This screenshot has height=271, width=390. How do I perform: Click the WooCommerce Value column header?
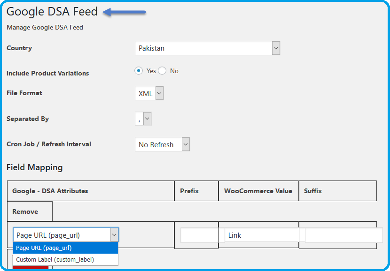pos(259,191)
